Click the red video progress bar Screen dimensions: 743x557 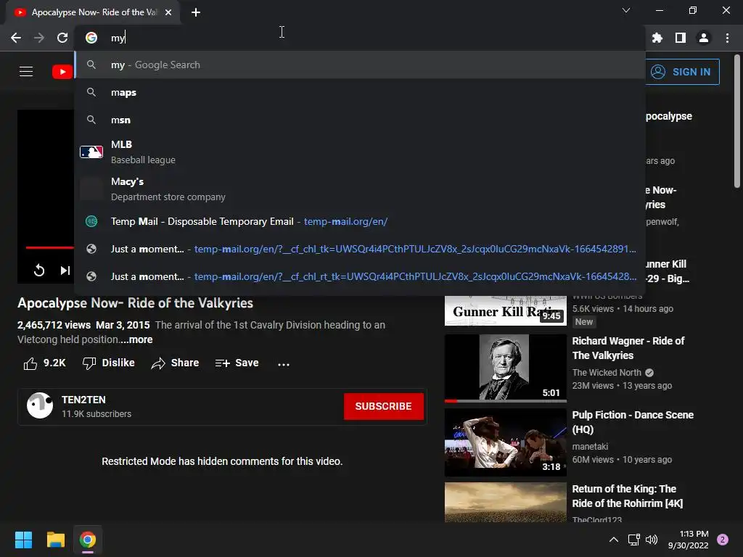tap(50, 247)
